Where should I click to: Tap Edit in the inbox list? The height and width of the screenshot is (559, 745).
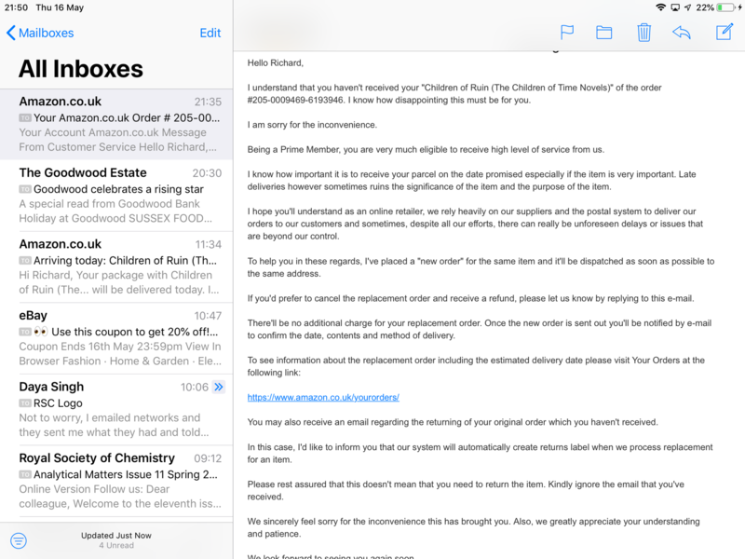click(210, 33)
